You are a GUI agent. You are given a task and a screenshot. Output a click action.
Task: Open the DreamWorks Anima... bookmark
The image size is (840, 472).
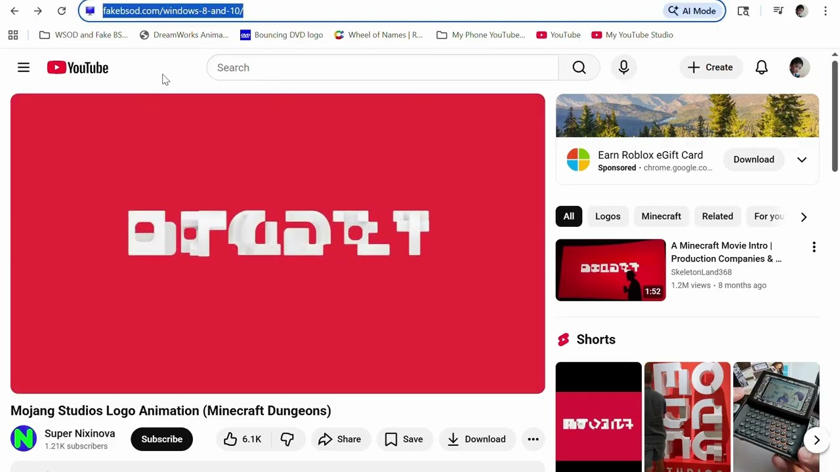[x=184, y=35]
